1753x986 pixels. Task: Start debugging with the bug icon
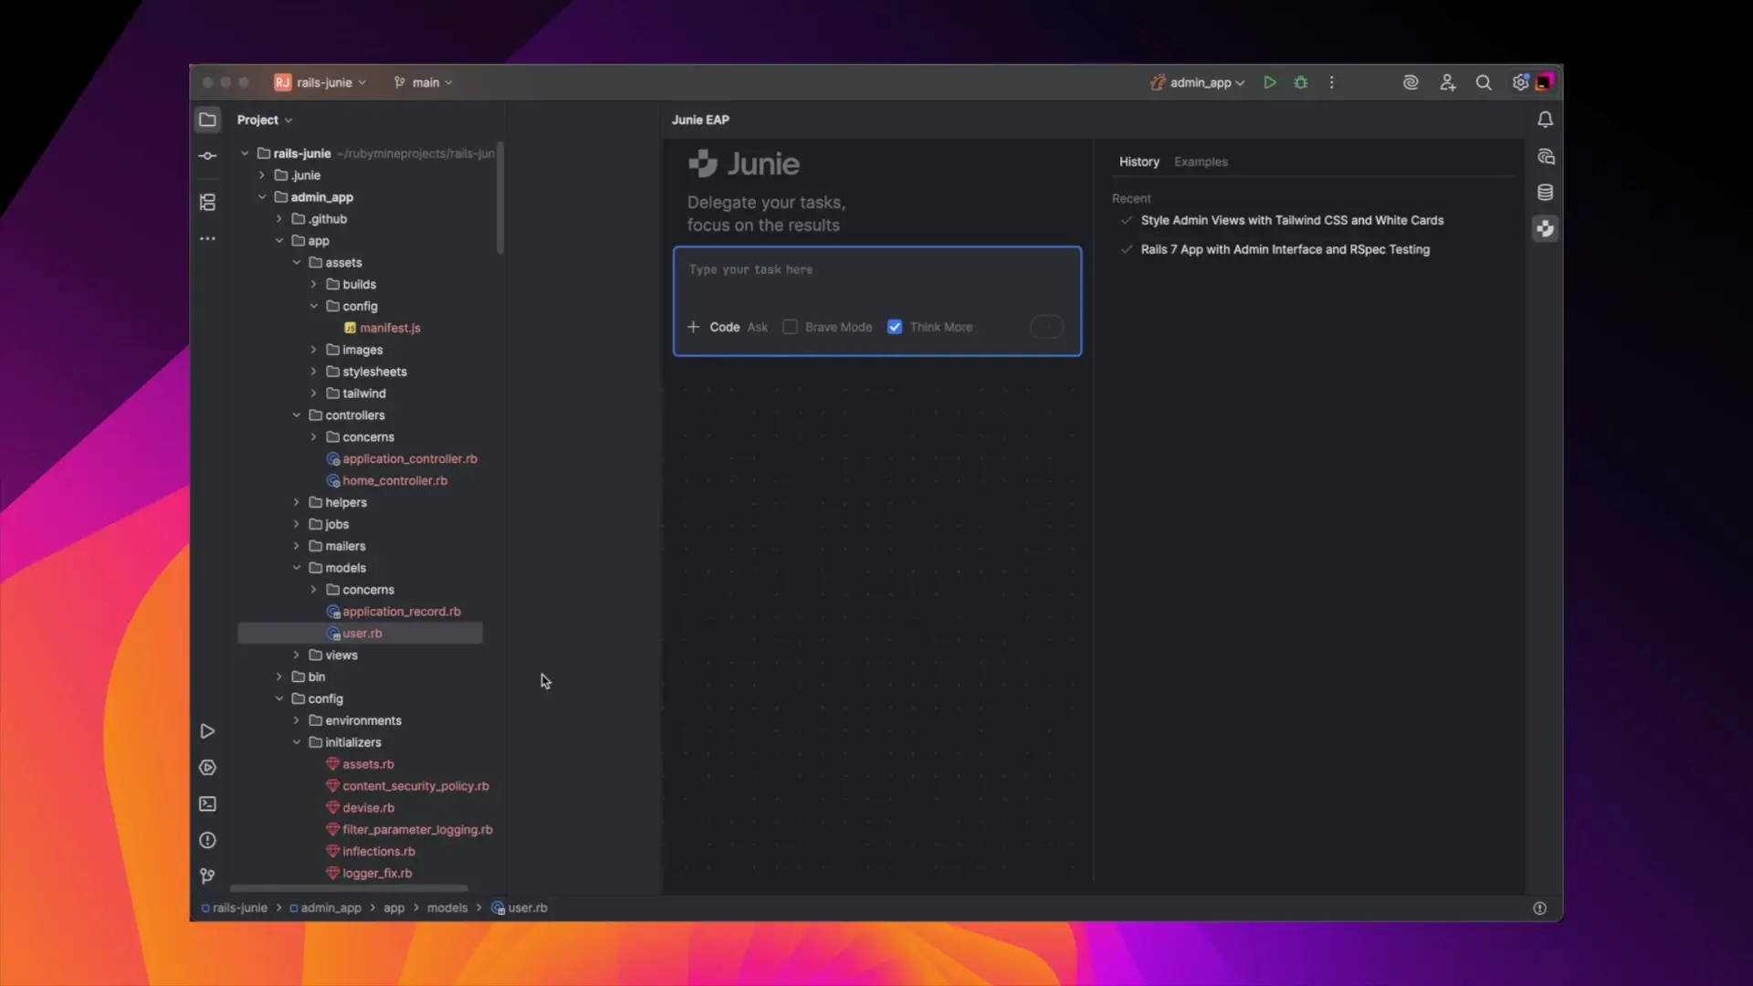(x=1301, y=82)
